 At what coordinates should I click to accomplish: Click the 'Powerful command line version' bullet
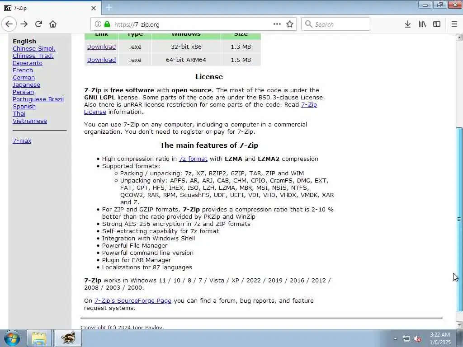pos(148,253)
